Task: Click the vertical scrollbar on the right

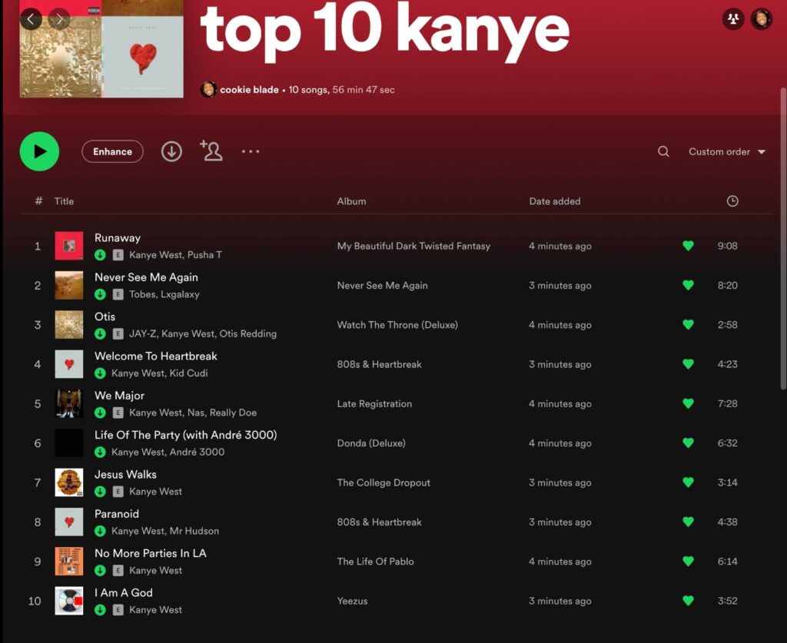Action: tap(783, 238)
